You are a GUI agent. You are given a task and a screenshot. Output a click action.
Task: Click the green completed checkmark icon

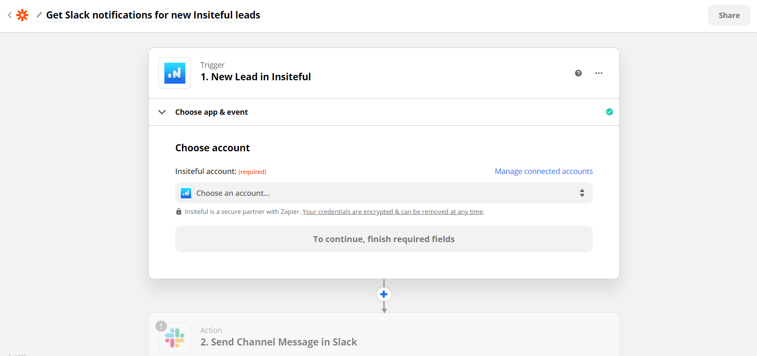tap(610, 112)
